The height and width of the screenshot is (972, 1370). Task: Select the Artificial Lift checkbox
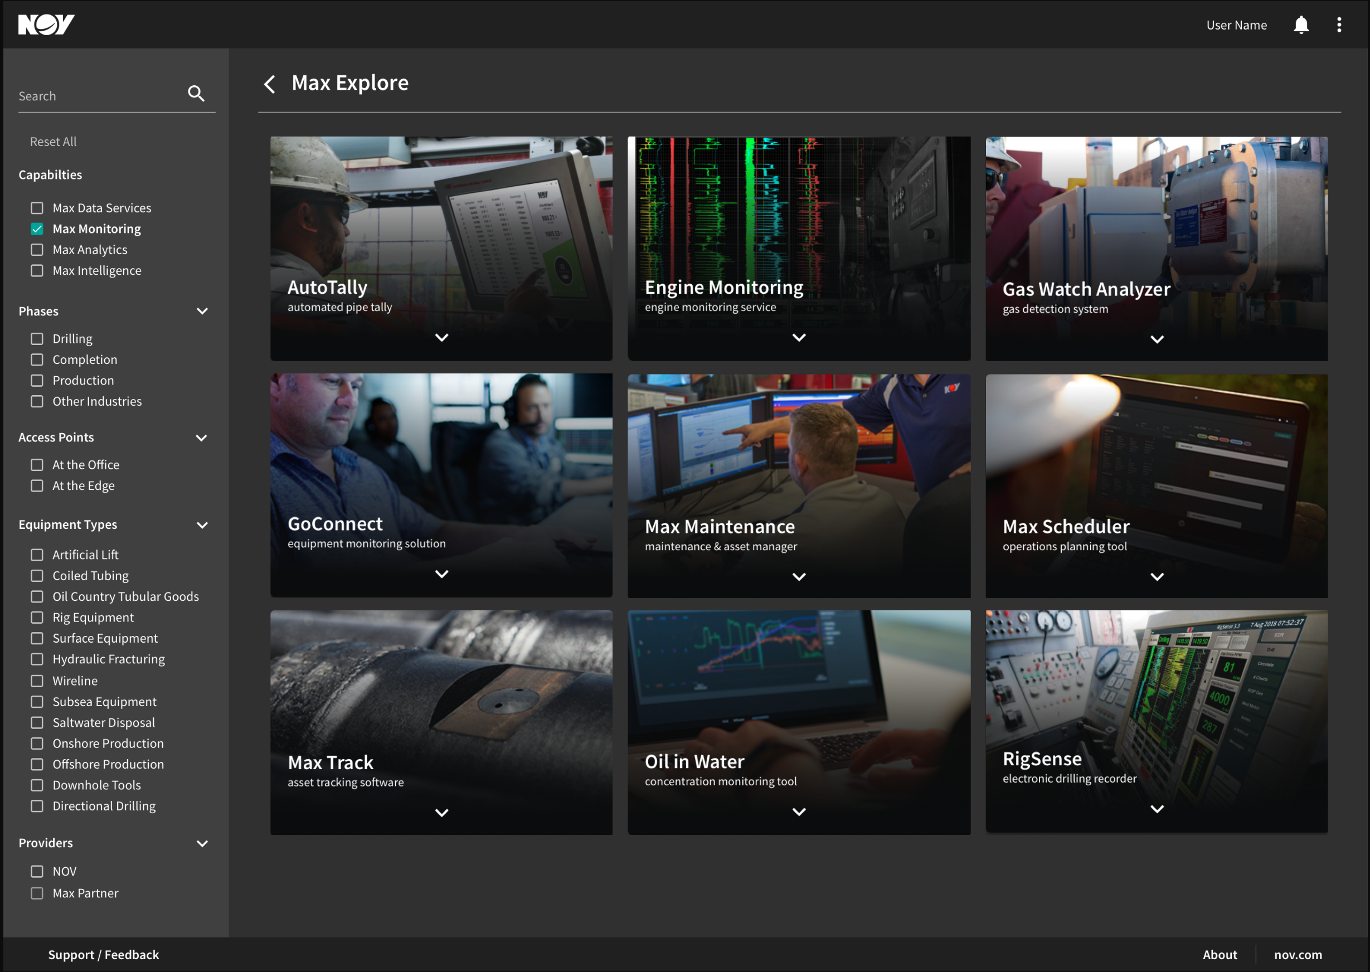click(x=37, y=555)
